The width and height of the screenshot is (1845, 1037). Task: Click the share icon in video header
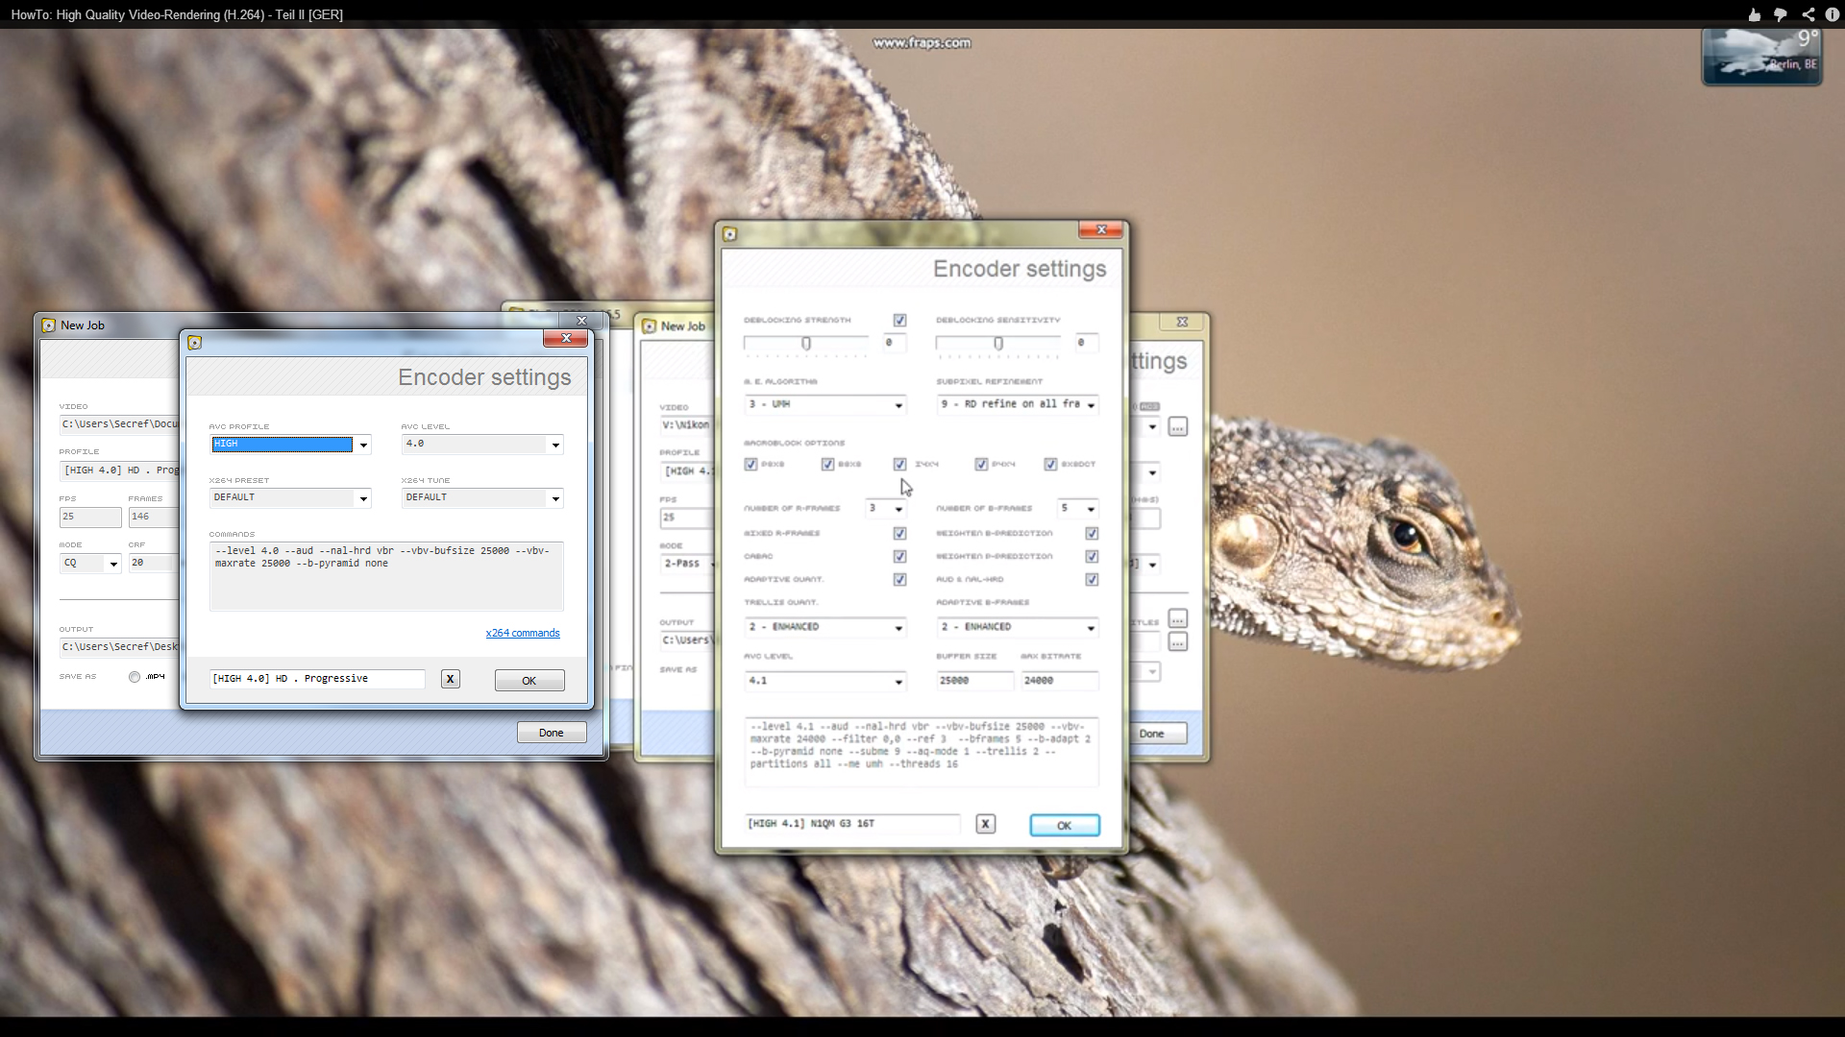coord(1808,14)
